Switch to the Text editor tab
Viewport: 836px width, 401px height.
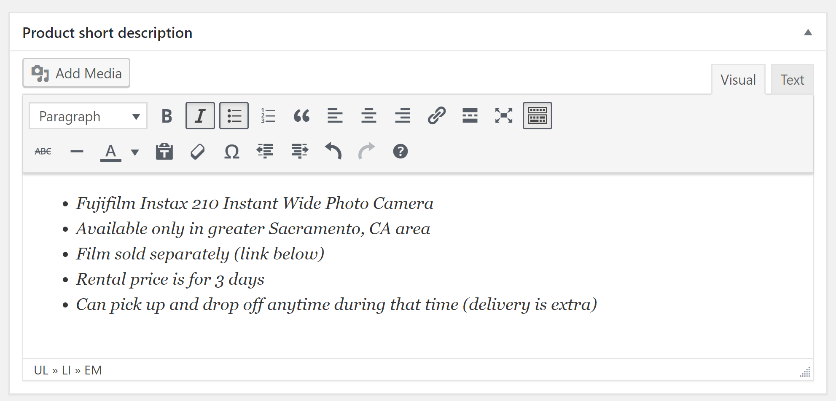tap(792, 80)
